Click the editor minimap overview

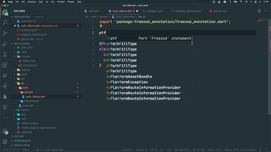point(263,21)
